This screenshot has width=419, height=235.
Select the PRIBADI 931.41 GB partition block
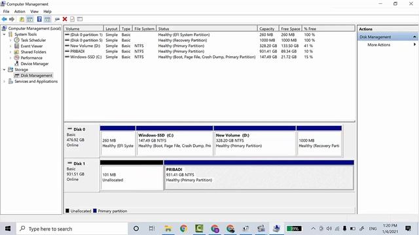pyautogui.click(x=259, y=176)
